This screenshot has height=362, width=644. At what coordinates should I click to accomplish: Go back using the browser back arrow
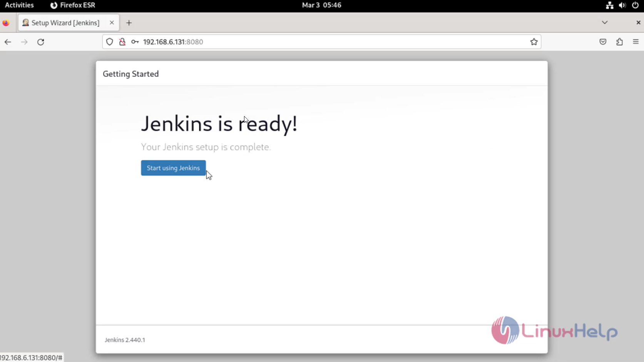point(8,42)
